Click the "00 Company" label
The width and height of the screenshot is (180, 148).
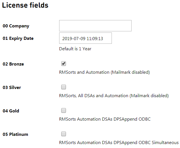pos(16,26)
